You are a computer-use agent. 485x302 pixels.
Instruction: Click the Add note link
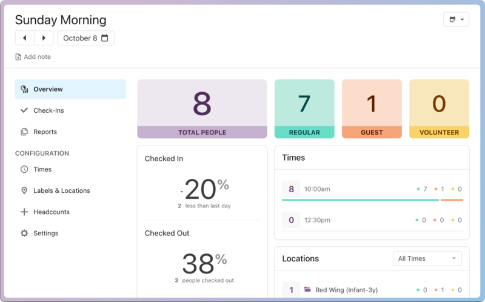(x=33, y=57)
